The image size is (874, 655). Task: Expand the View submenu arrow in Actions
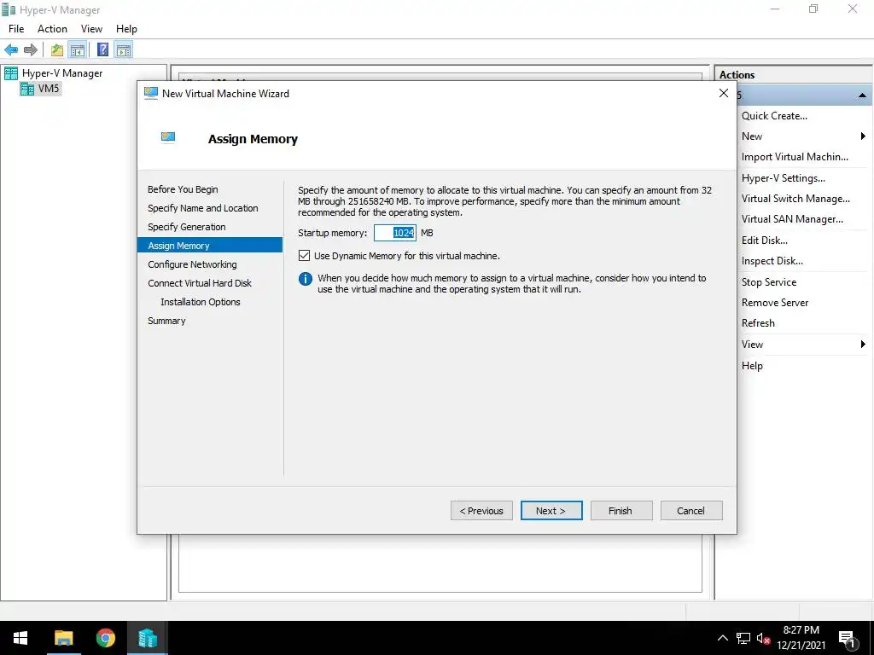coord(863,345)
